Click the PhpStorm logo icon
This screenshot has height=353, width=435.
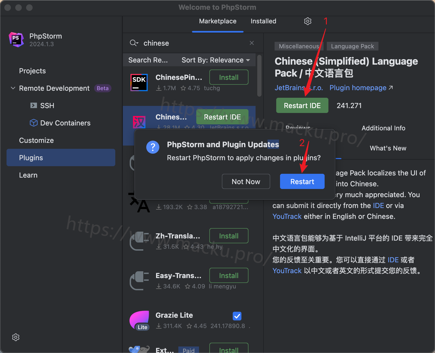[x=16, y=40]
